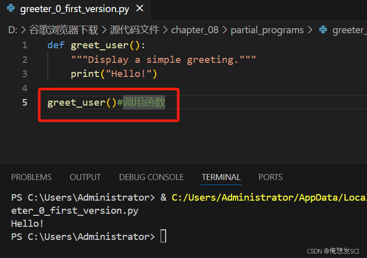Click line number 4 in the gutter

(25, 89)
